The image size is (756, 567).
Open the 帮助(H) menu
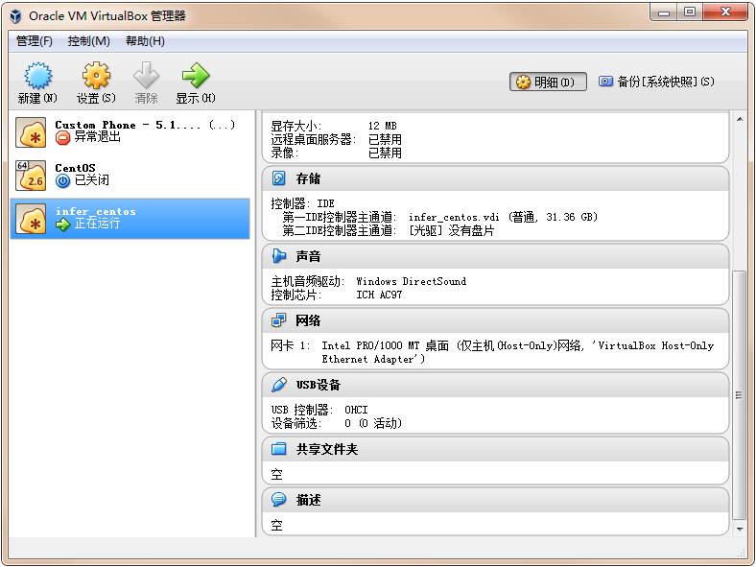(145, 41)
